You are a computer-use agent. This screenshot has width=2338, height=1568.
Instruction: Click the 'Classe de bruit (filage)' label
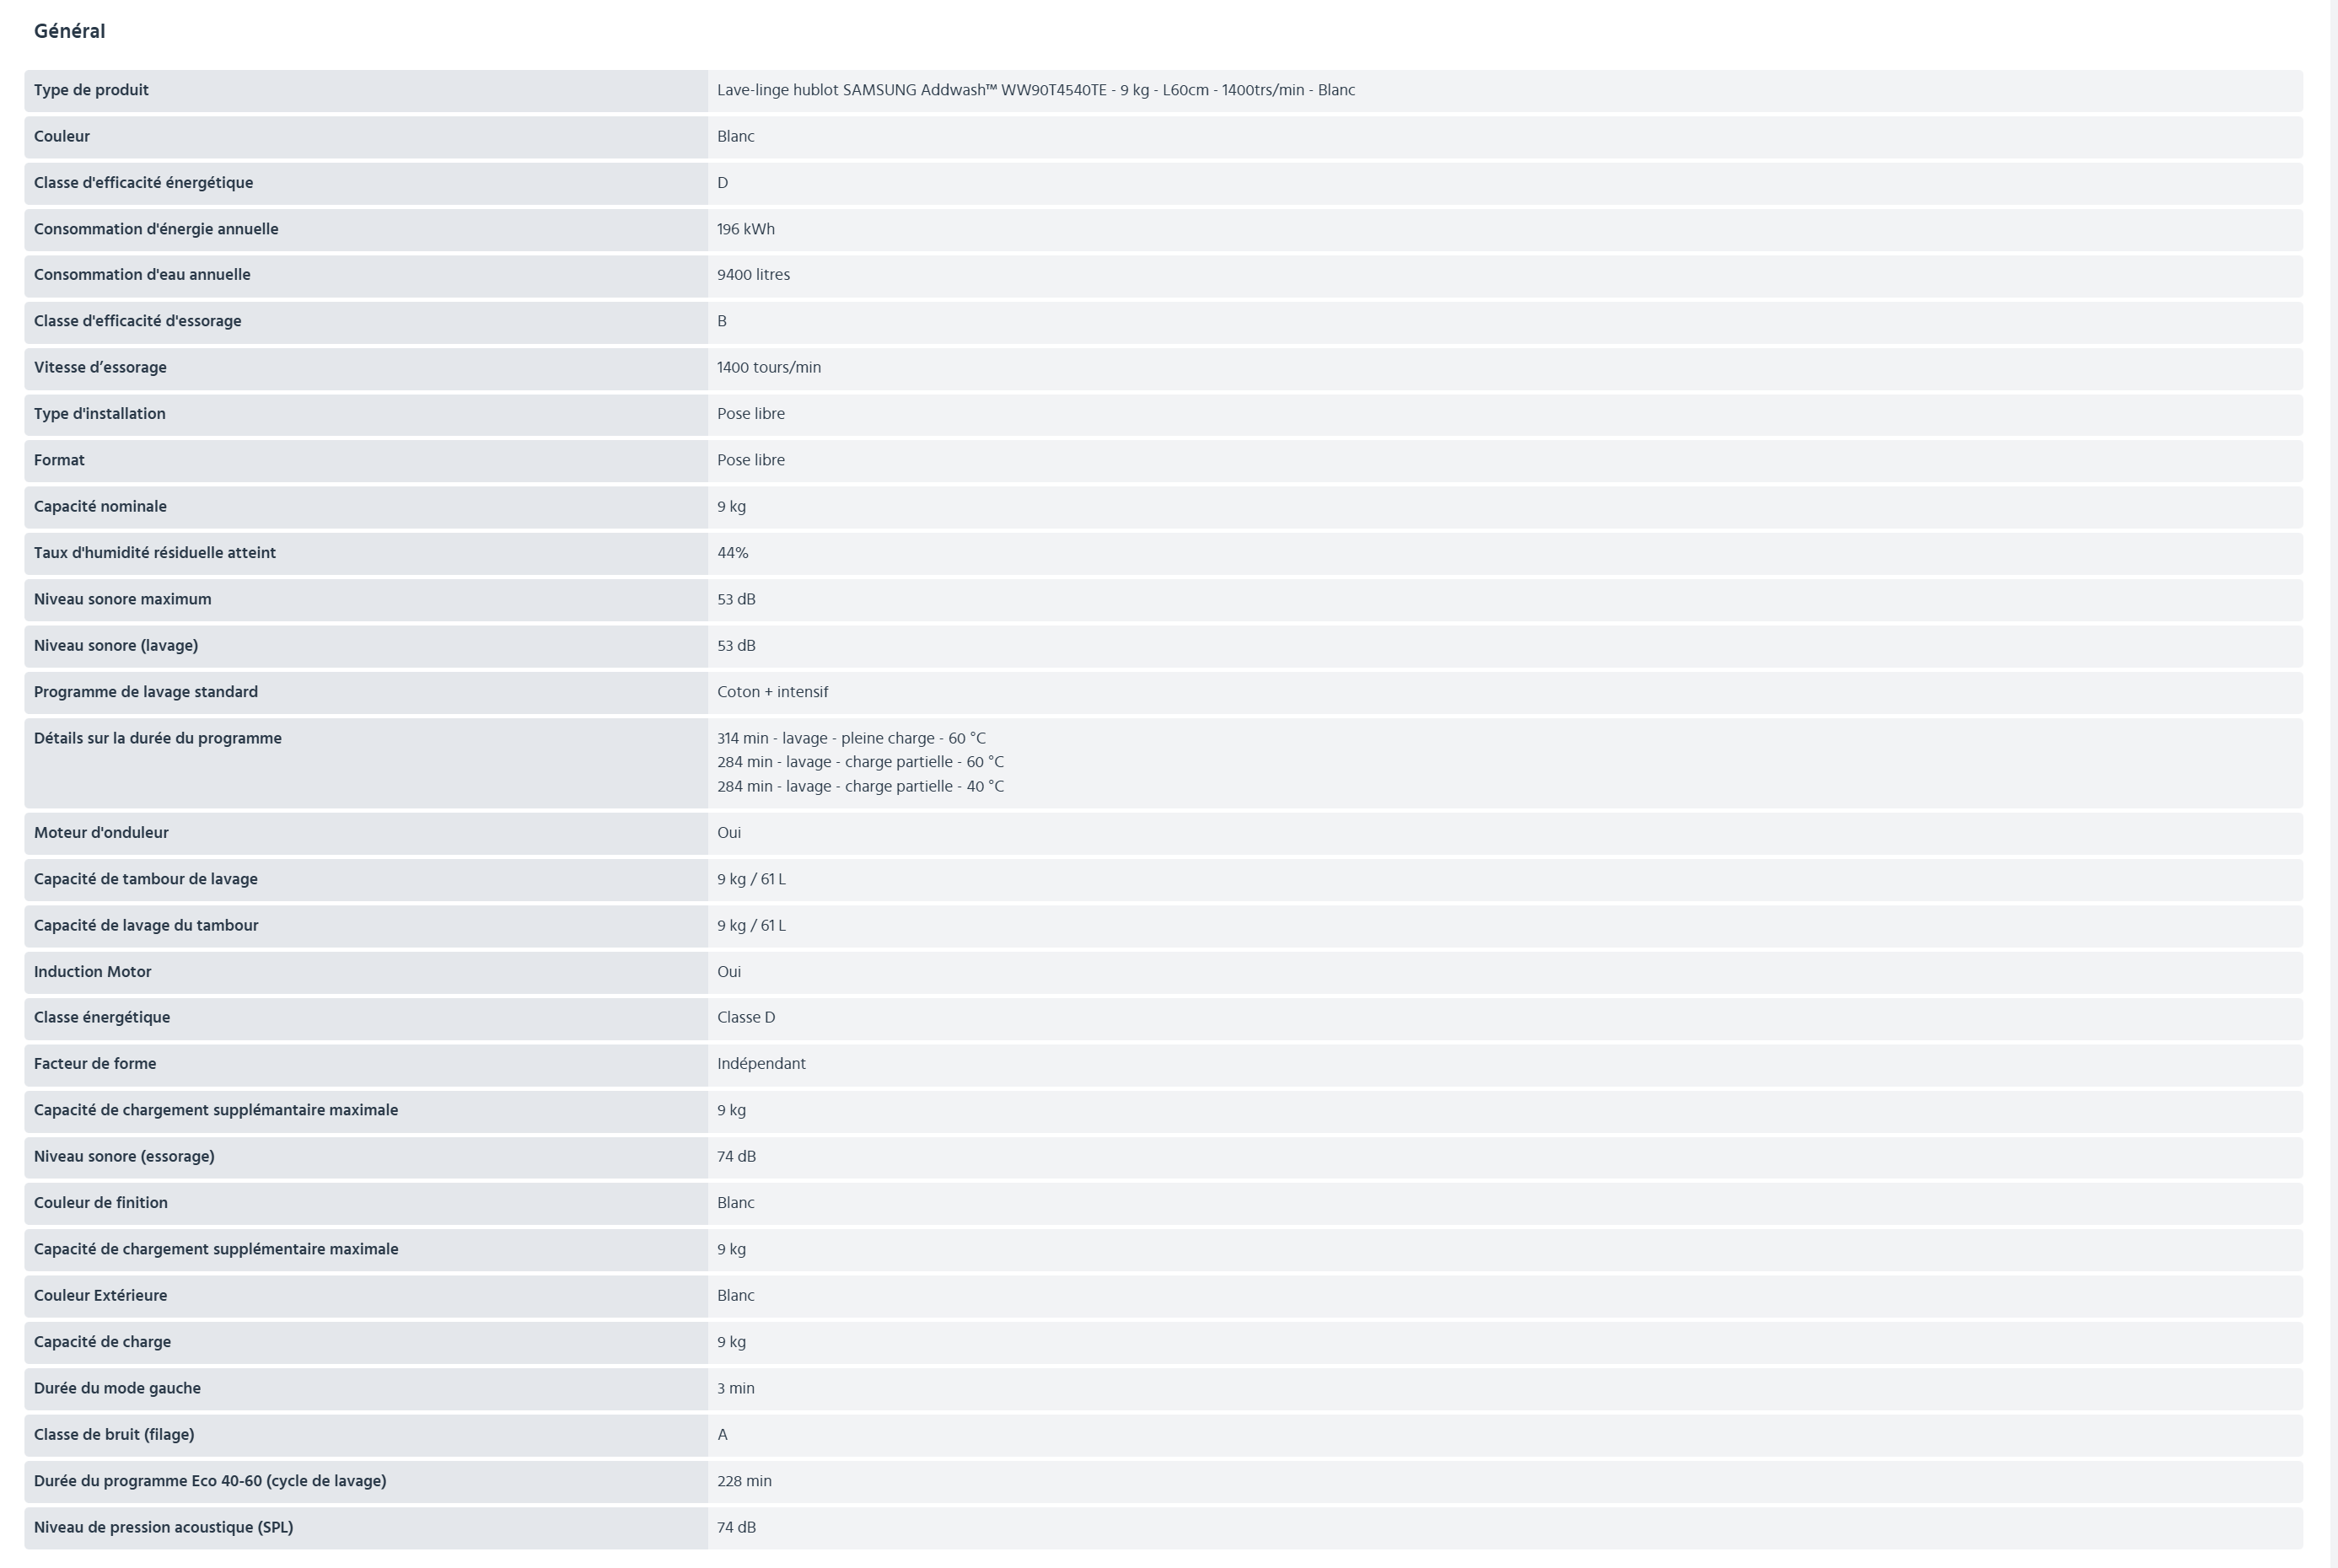[x=114, y=1435]
